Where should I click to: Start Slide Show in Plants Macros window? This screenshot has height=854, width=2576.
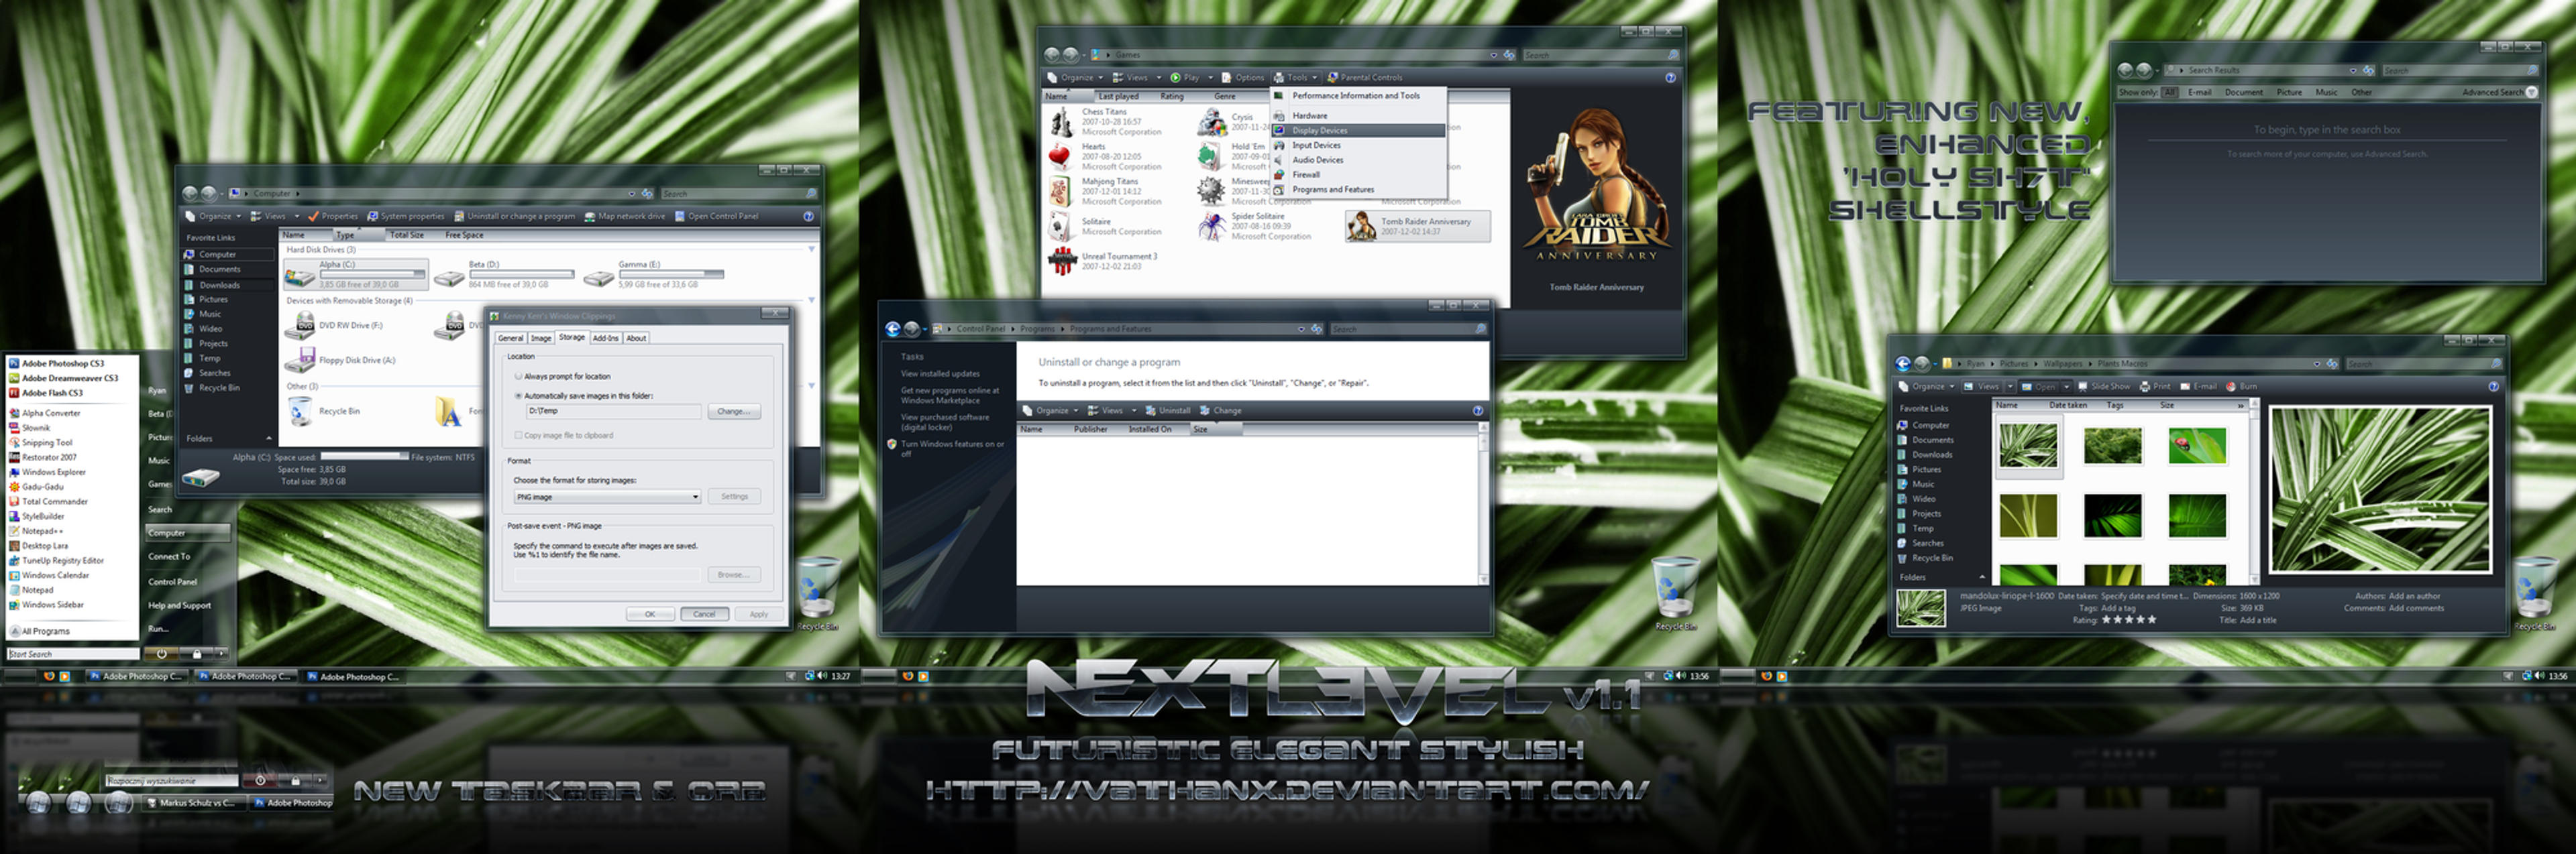[2104, 387]
